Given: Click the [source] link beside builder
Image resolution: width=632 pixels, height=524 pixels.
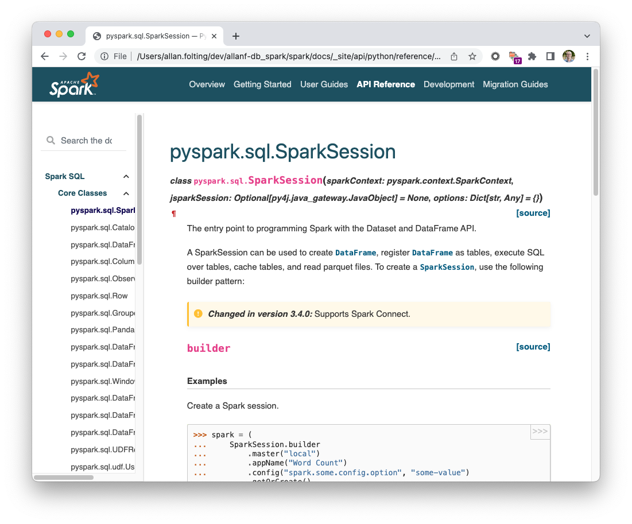Looking at the screenshot, I should [x=533, y=347].
